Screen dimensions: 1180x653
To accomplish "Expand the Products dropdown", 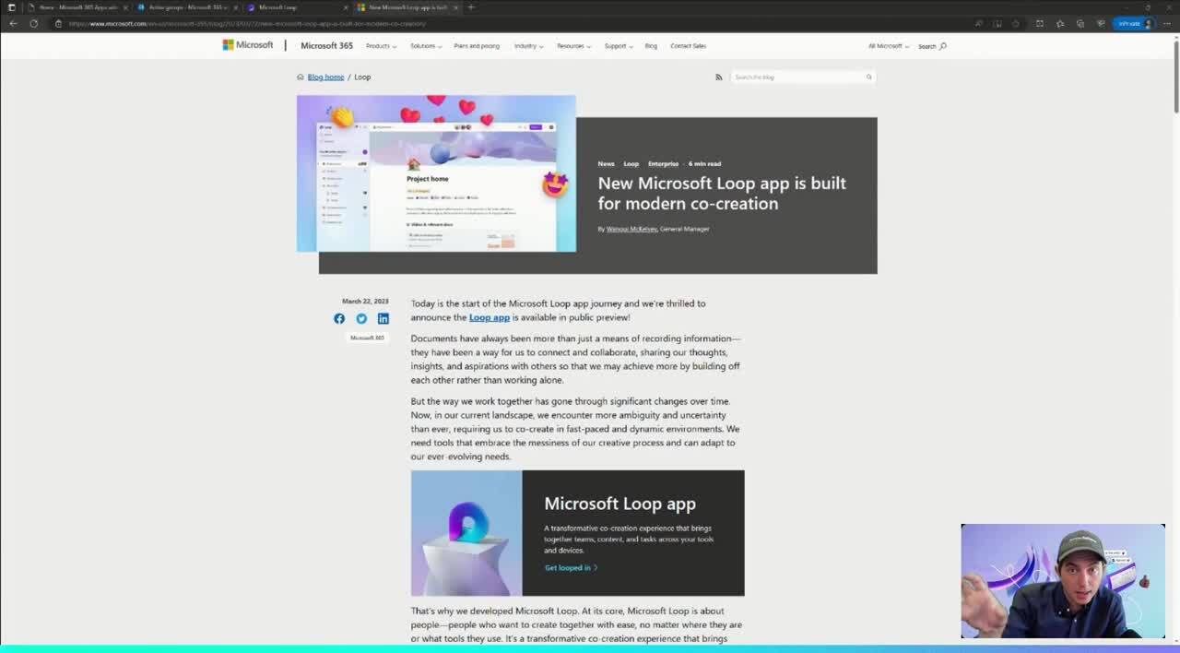I will 380,45.
